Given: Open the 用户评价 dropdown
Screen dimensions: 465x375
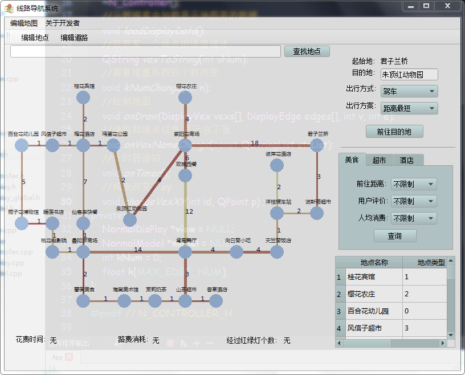Looking at the screenshot, I should [414, 201].
